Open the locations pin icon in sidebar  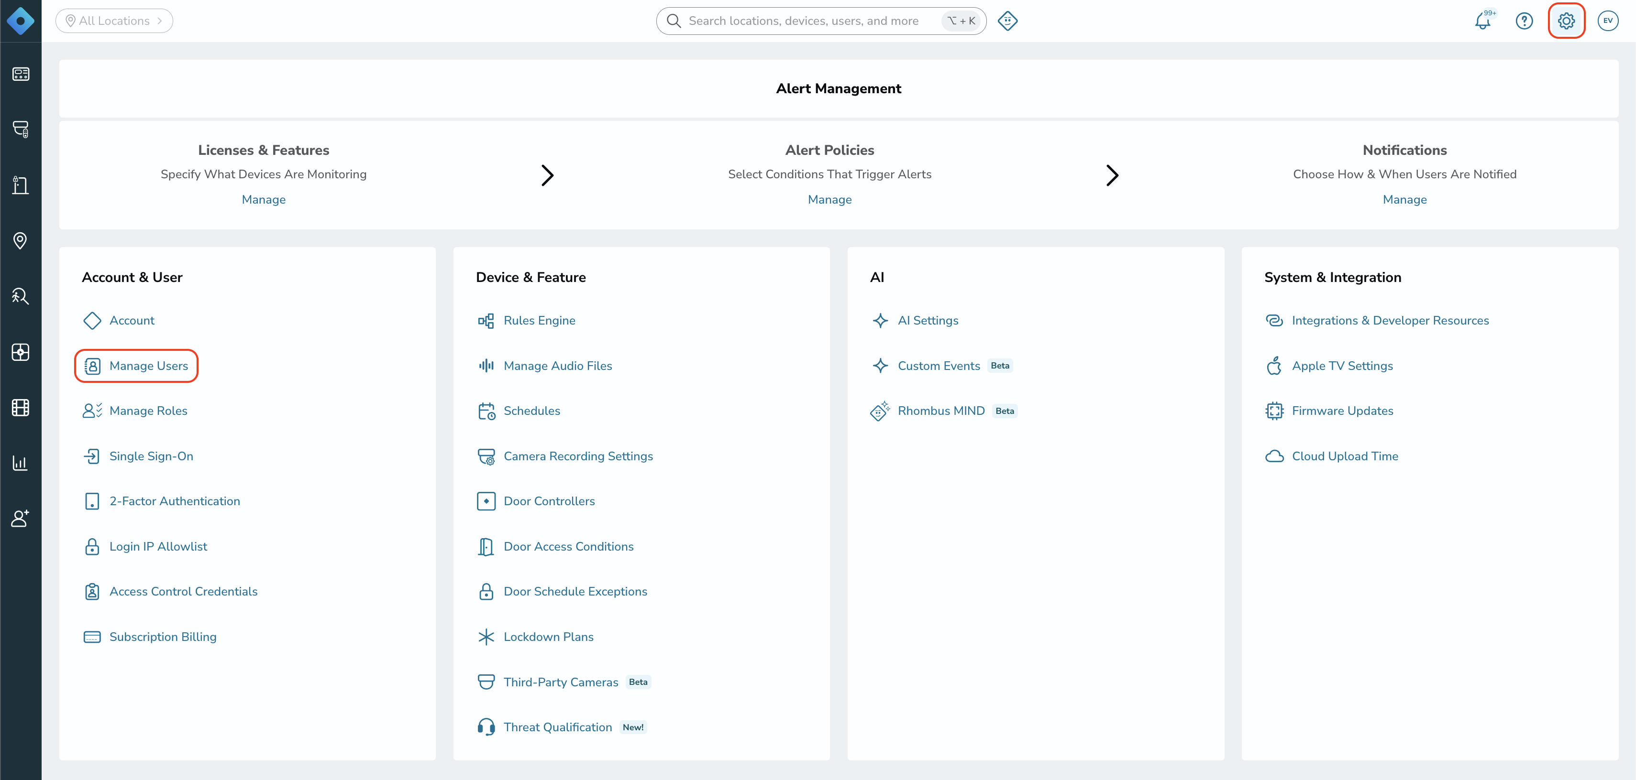(20, 240)
